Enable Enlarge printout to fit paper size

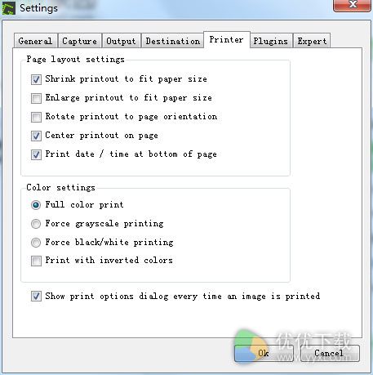click(36, 98)
